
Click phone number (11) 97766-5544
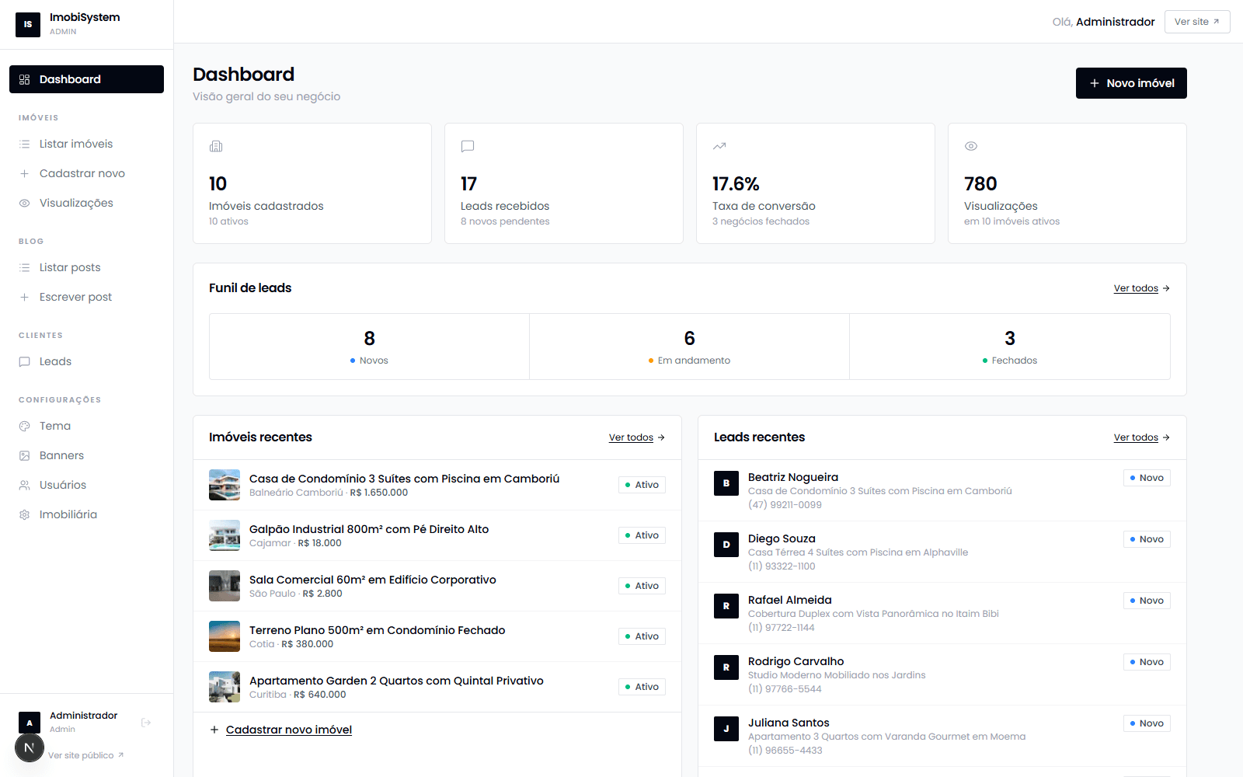785,689
